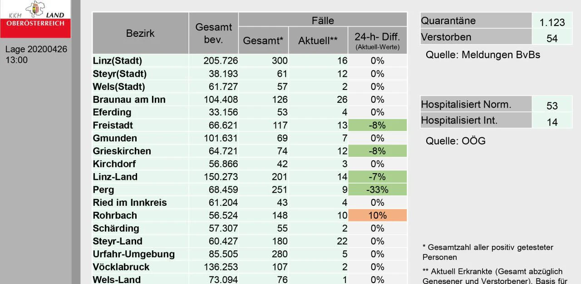Select the 24-h- Diff. column header

pos(377,40)
